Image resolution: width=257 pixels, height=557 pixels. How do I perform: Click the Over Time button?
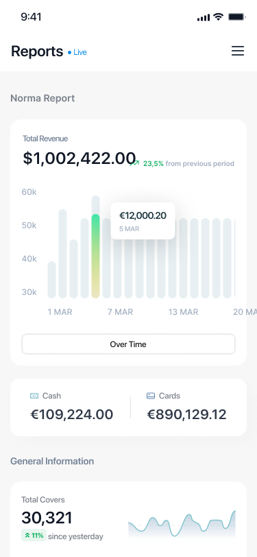click(x=129, y=344)
